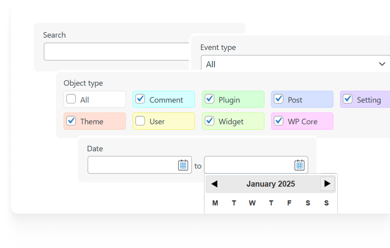Click the Event type dropdown chevron
The image size is (390, 248).
[382, 64]
